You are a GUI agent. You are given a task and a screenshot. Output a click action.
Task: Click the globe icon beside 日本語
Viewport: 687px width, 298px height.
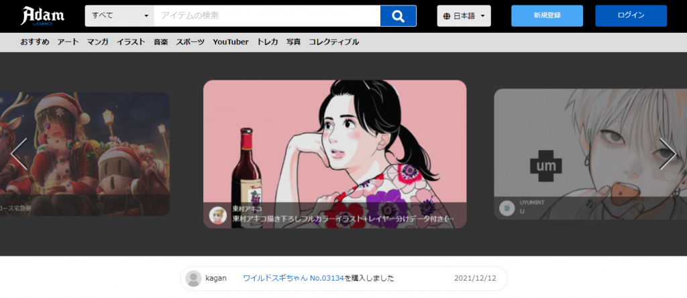(x=447, y=16)
